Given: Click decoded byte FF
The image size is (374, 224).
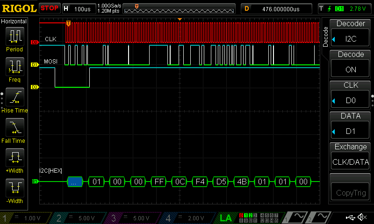Looking at the screenshot, I should pos(159,182).
